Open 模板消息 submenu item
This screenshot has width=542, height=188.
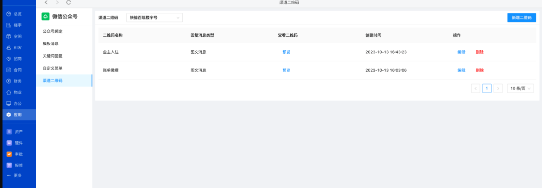tap(64, 44)
